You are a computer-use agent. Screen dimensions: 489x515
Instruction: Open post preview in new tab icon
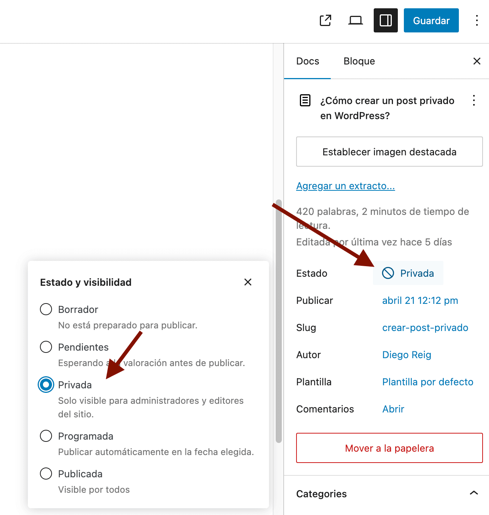pos(325,20)
